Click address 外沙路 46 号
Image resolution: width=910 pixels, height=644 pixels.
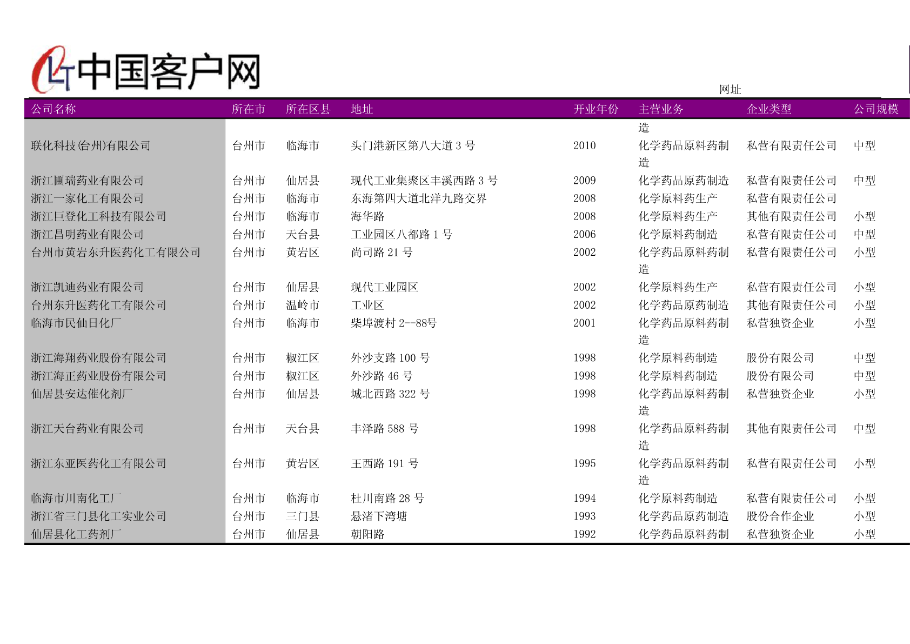point(382,376)
